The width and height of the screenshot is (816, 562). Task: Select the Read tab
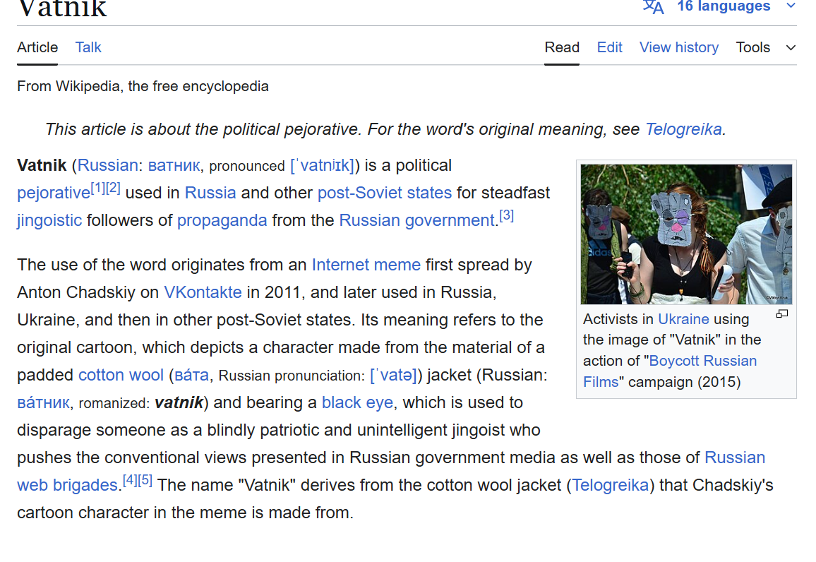(562, 47)
